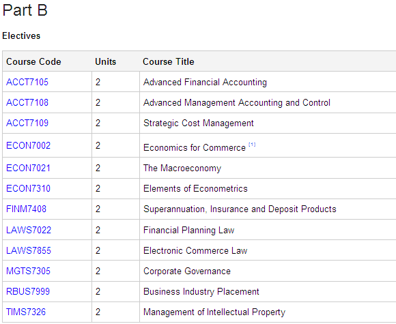The width and height of the screenshot is (396, 324).
Task: Open the LAWS7022 course link
Action: coord(29,230)
